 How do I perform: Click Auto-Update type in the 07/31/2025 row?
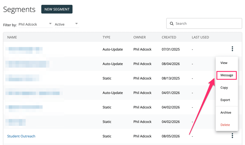point(113,49)
